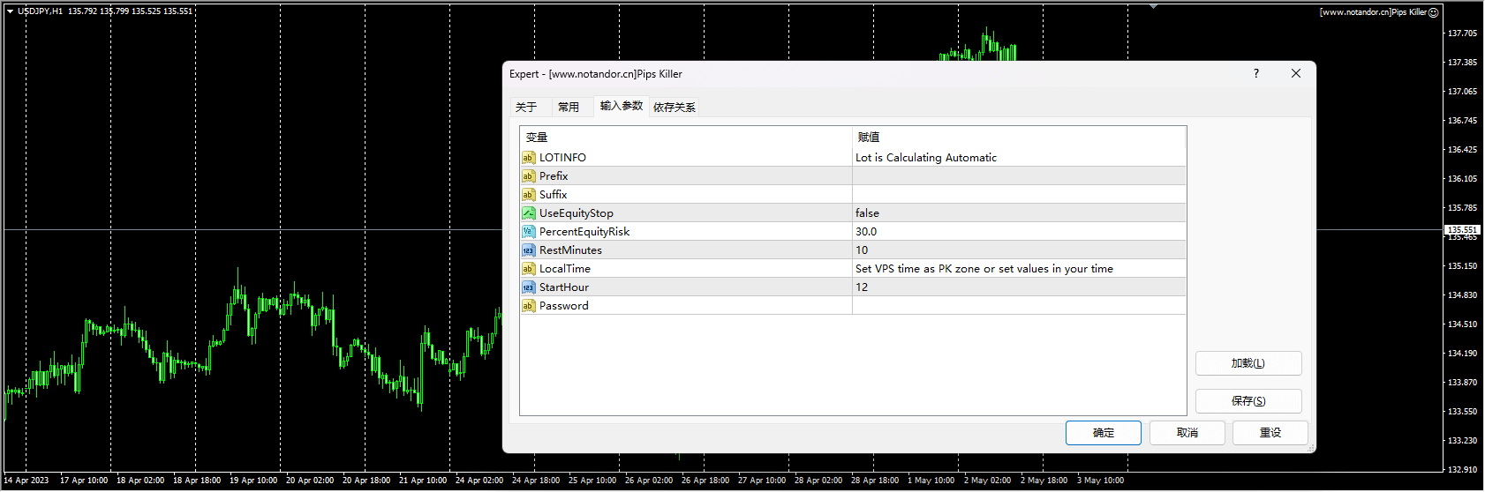The width and height of the screenshot is (1485, 492).
Task: Open chart menu arrow next to USDJPY,H1
Action: click(x=11, y=11)
